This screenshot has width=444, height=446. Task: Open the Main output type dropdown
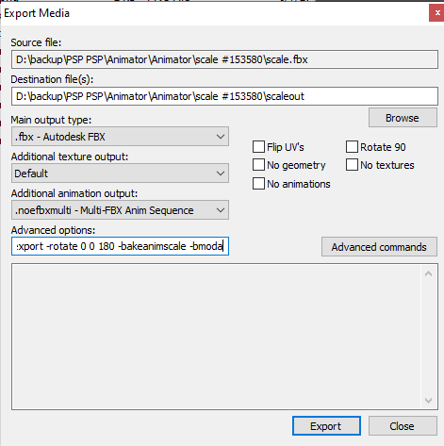[120, 137]
